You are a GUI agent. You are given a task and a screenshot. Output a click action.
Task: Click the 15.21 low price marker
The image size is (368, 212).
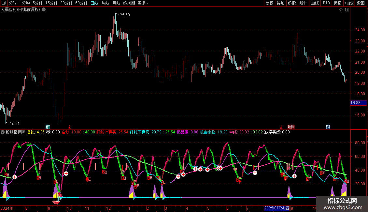coord(14,123)
